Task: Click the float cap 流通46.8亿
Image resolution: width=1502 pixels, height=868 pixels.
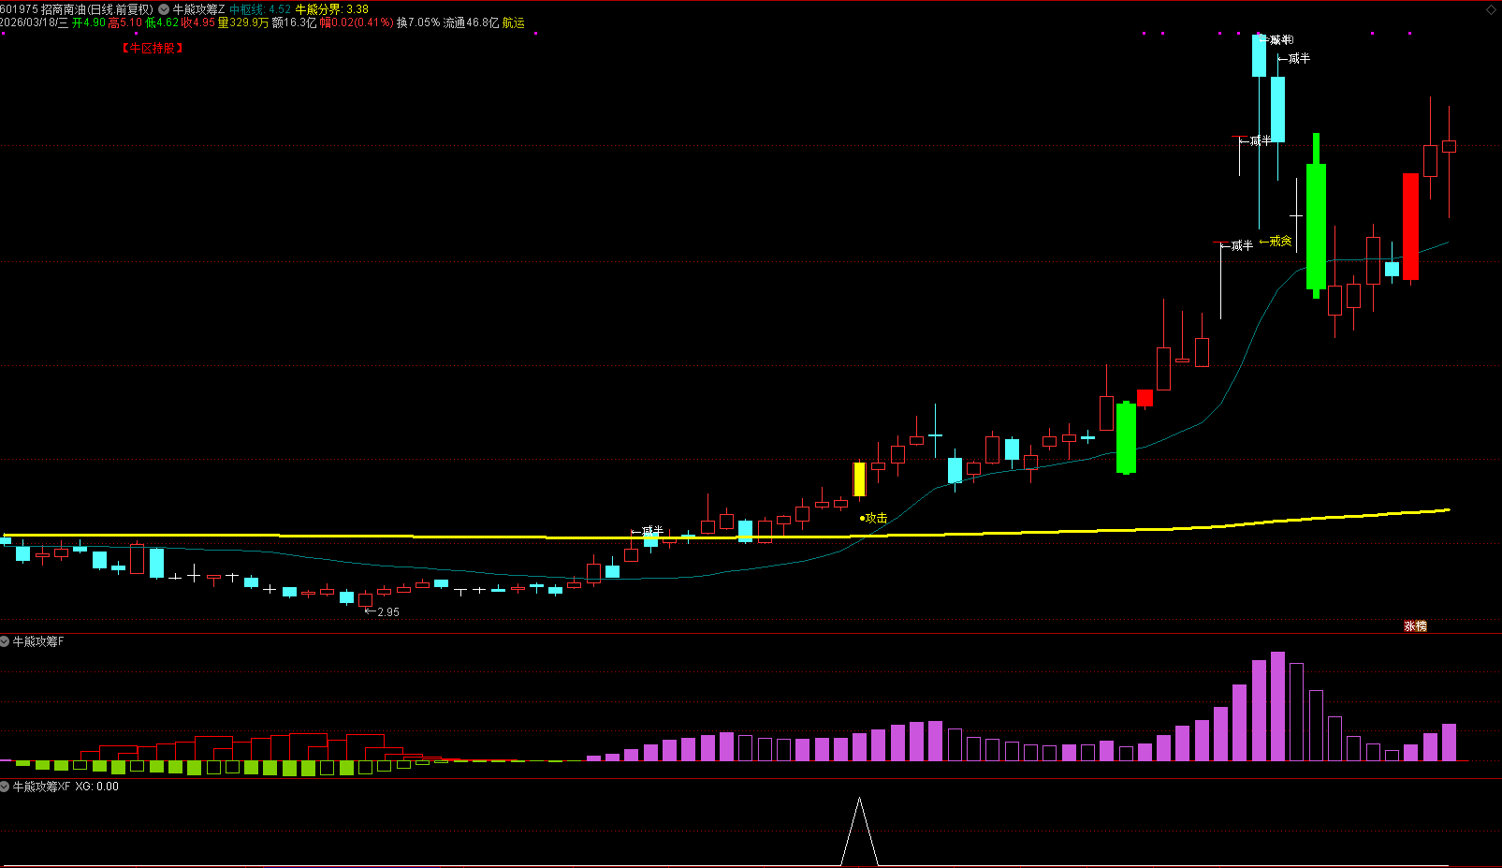Action: [x=472, y=22]
